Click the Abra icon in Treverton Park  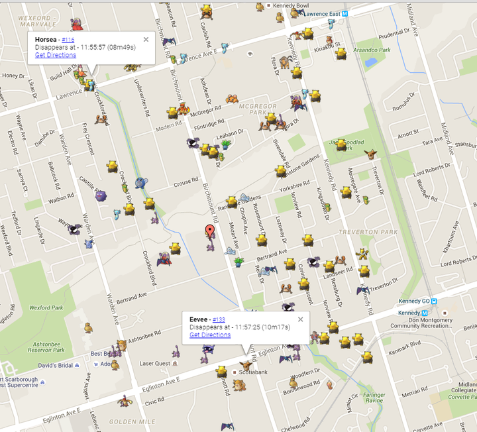(362, 254)
